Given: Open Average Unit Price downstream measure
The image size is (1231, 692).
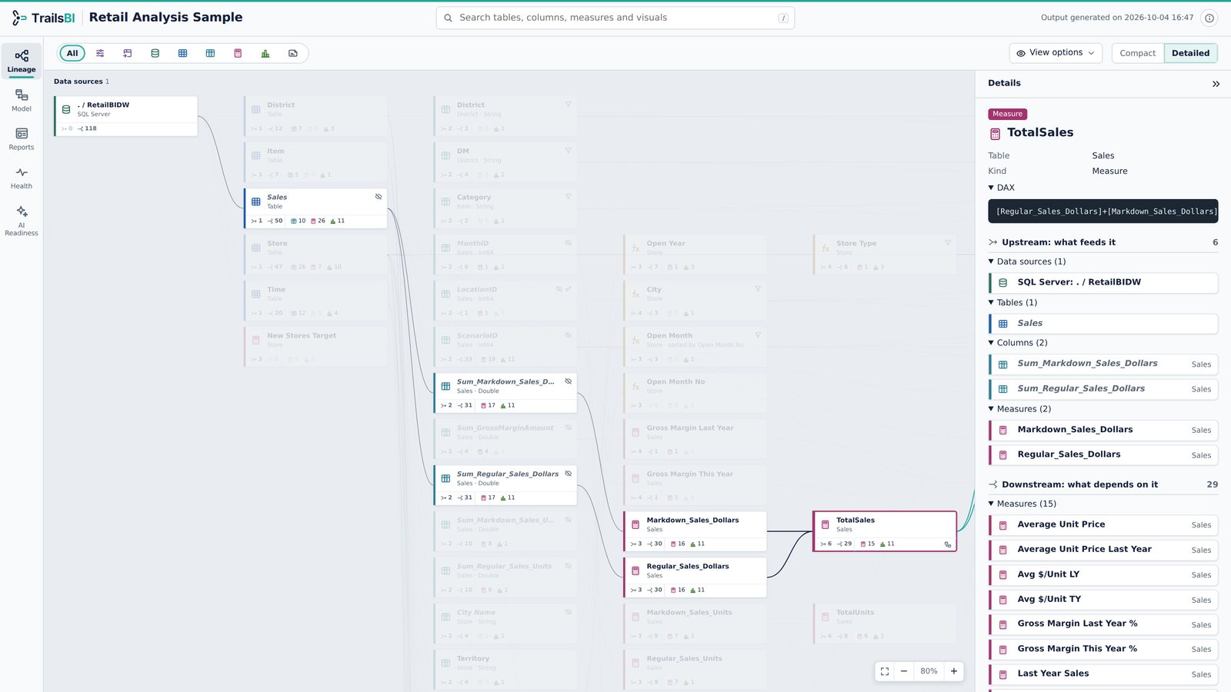Looking at the screenshot, I should (1103, 524).
